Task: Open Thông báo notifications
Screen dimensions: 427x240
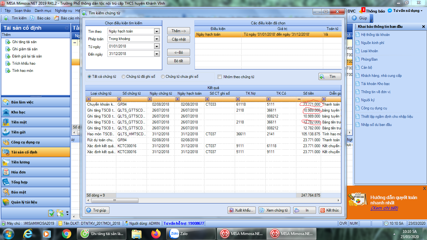Action: point(373,11)
